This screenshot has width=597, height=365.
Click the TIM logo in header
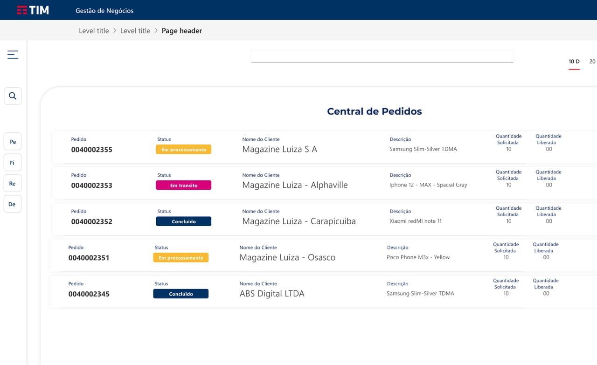click(x=33, y=10)
